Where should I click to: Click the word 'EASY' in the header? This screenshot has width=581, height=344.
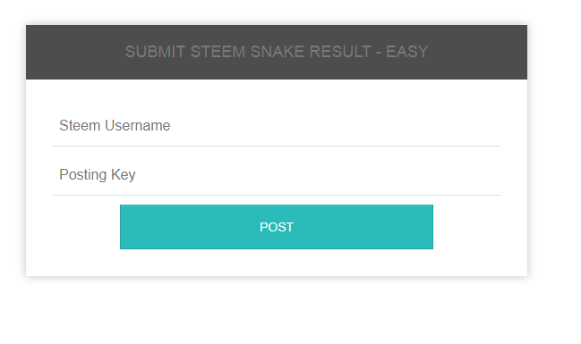tap(406, 52)
